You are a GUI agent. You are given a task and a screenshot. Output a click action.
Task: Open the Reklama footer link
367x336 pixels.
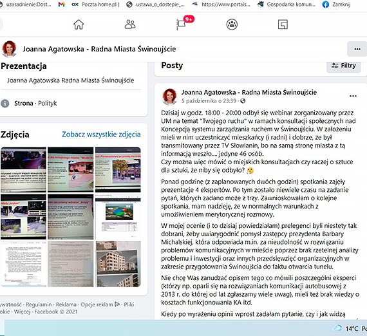pos(66,304)
